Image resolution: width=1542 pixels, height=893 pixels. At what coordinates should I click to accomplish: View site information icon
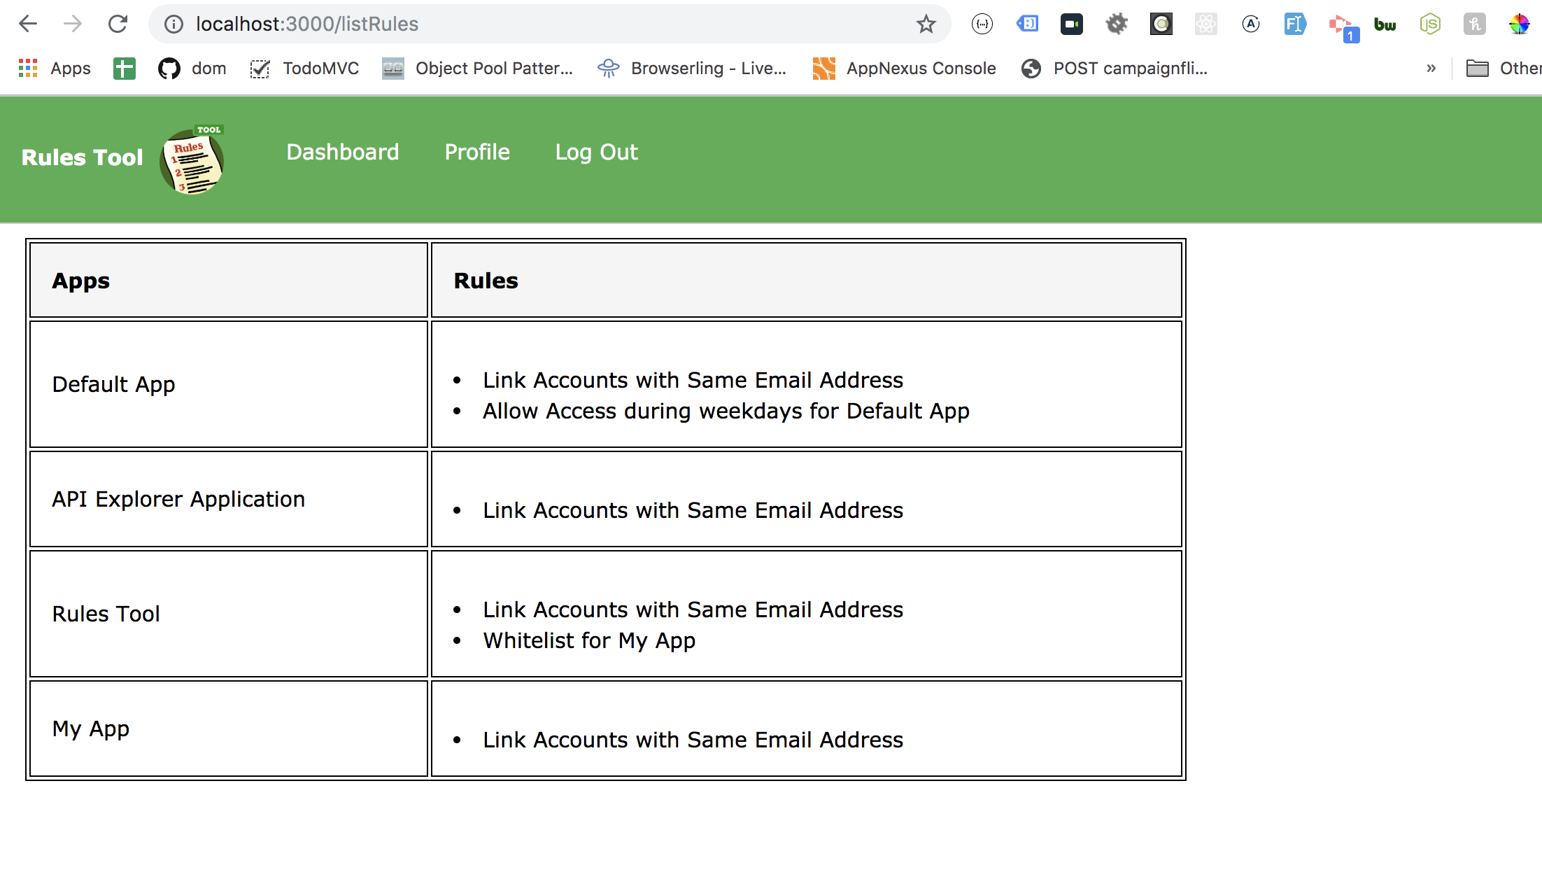coord(174,24)
